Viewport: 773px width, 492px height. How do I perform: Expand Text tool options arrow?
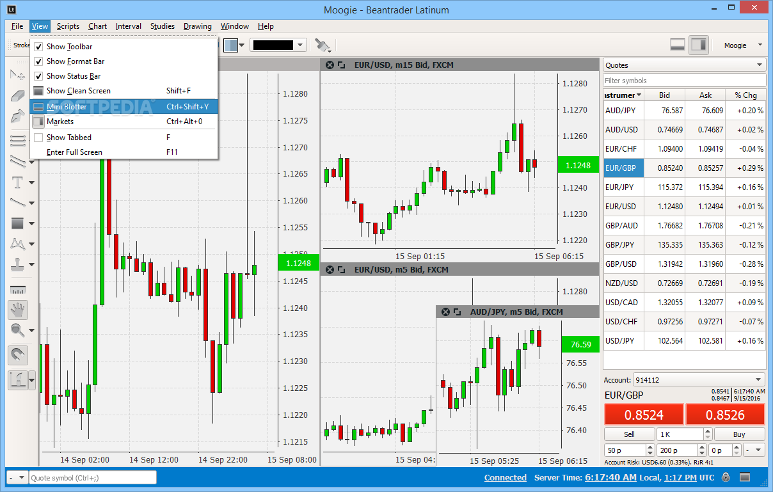(x=31, y=182)
